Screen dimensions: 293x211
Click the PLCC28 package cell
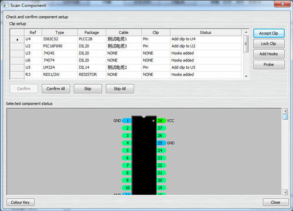(92, 39)
